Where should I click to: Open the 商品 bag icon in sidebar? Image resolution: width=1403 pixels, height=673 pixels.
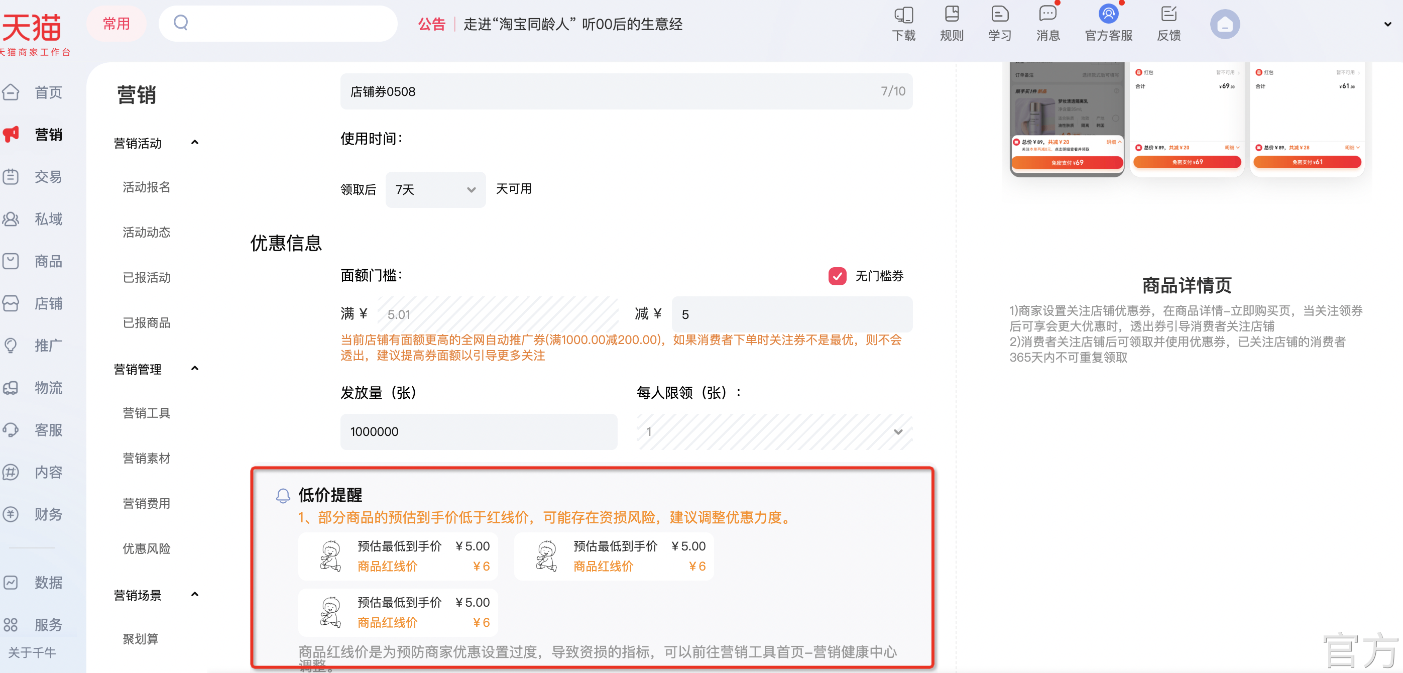[x=11, y=261]
